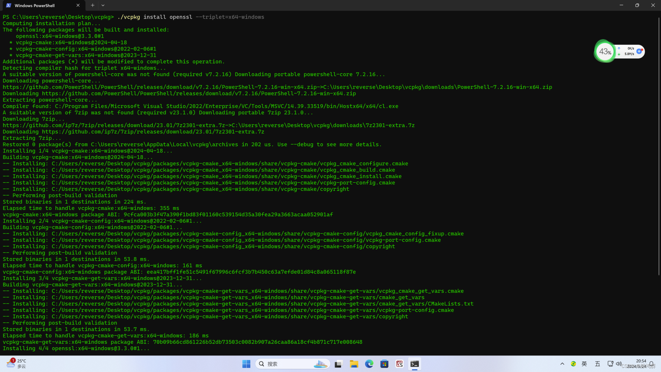Click the taskbar search box
This screenshot has width=661, height=372.
coord(293,364)
